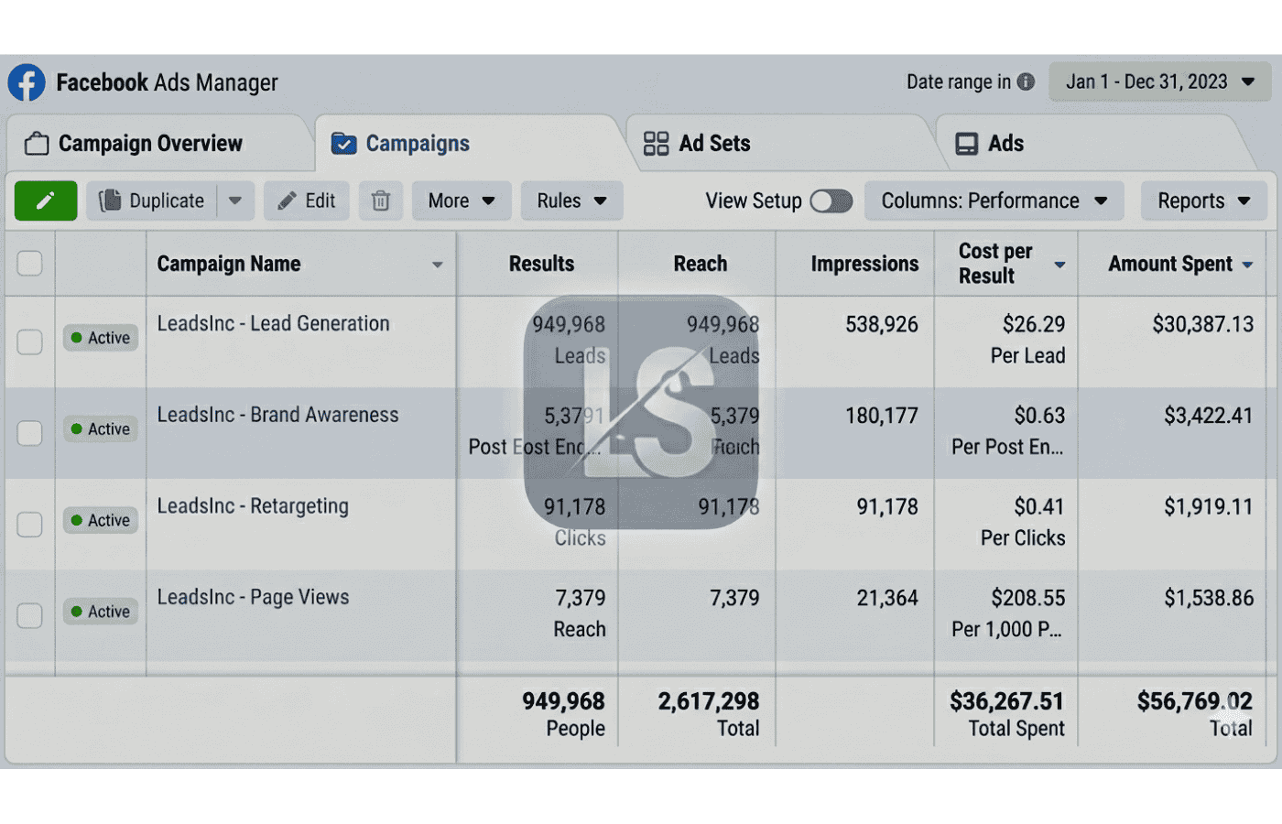
Task: Switch to the Ad Sets tab
Action: 713,144
